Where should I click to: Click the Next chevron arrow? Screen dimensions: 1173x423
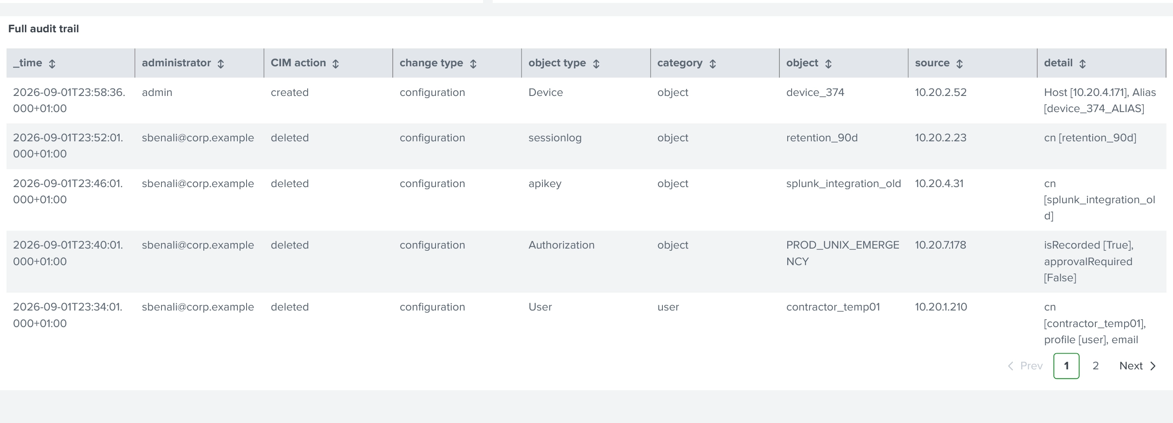coord(1153,366)
